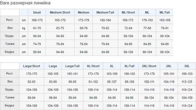Select the 83-89 weight cell under Large

point(53,82)
